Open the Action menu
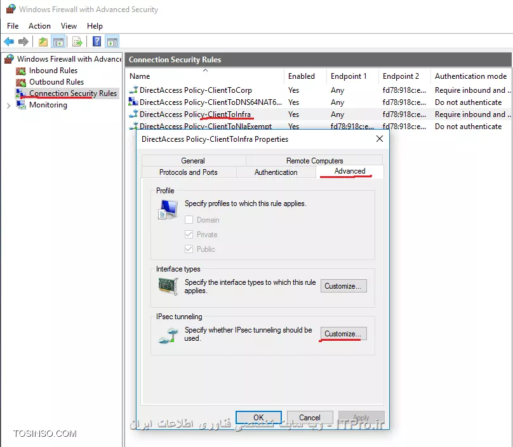Image resolution: width=513 pixels, height=447 pixels. pos(39,26)
